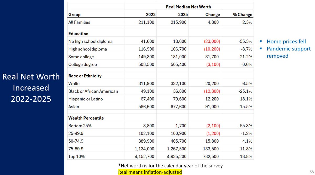
Task: Click the 'Real Median Net Worth' table heading
Action: point(188,7)
